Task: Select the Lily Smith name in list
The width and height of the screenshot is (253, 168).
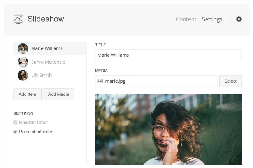Action: (x=41, y=75)
